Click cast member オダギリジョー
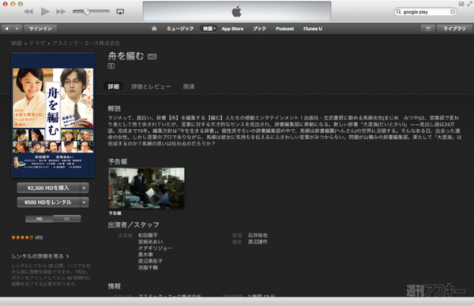The height and width of the screenshot is (306, 474). coord(155,248)
